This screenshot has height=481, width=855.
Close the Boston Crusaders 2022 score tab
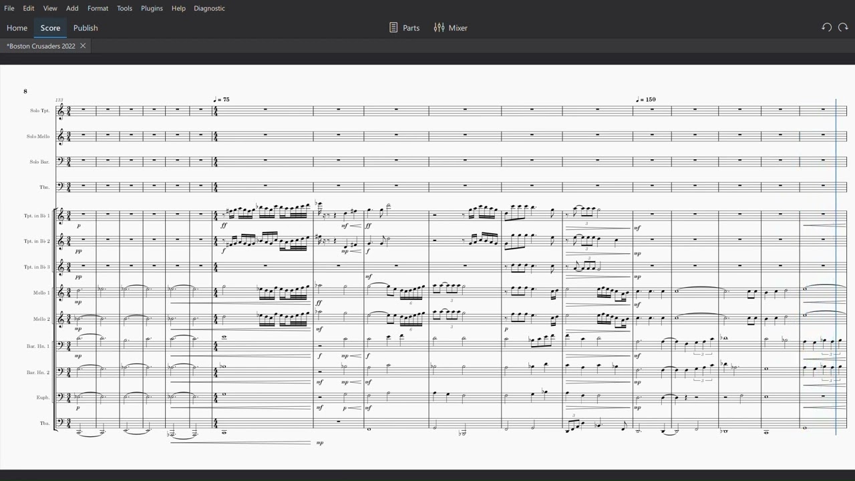pos(83,46)
